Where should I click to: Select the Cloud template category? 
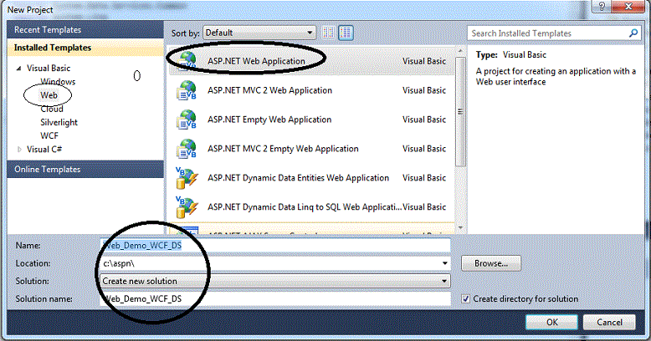[52, 109]
